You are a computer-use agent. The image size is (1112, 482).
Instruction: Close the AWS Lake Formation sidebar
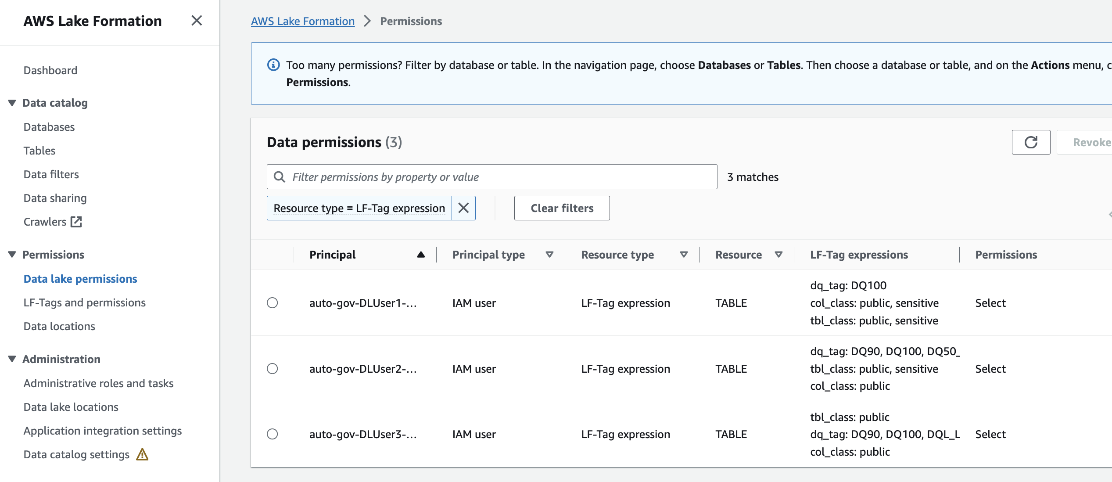[197, 21]
